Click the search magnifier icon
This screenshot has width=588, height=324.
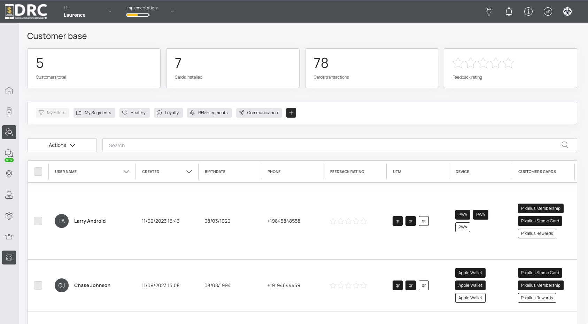(565, 145)
